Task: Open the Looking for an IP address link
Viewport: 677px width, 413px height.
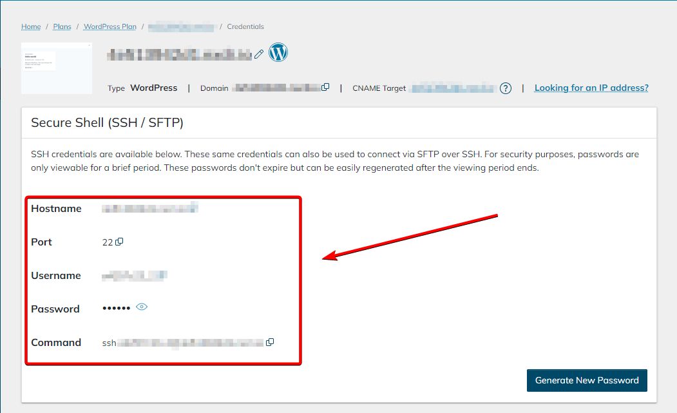Action: coord(591,88)
